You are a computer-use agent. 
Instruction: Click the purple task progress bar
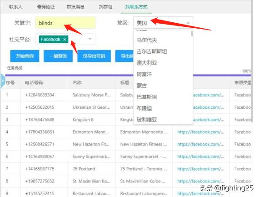128,75
